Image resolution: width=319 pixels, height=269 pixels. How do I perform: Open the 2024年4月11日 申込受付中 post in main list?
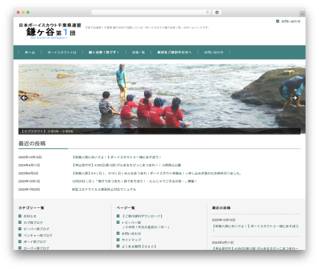(126, 165)
